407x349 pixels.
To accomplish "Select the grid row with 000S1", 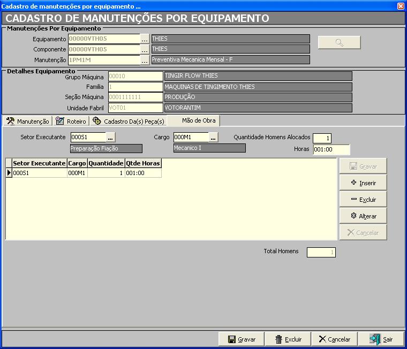I will [x=39, y=173].
